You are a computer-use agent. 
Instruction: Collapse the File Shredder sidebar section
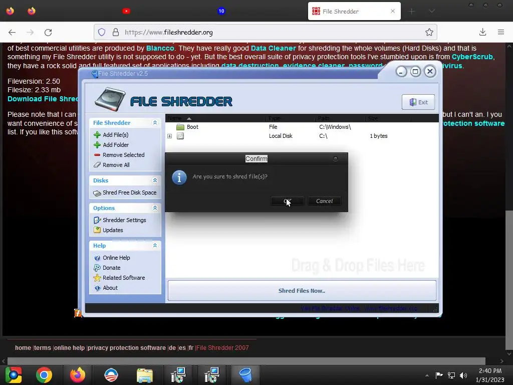pos(155,122)
